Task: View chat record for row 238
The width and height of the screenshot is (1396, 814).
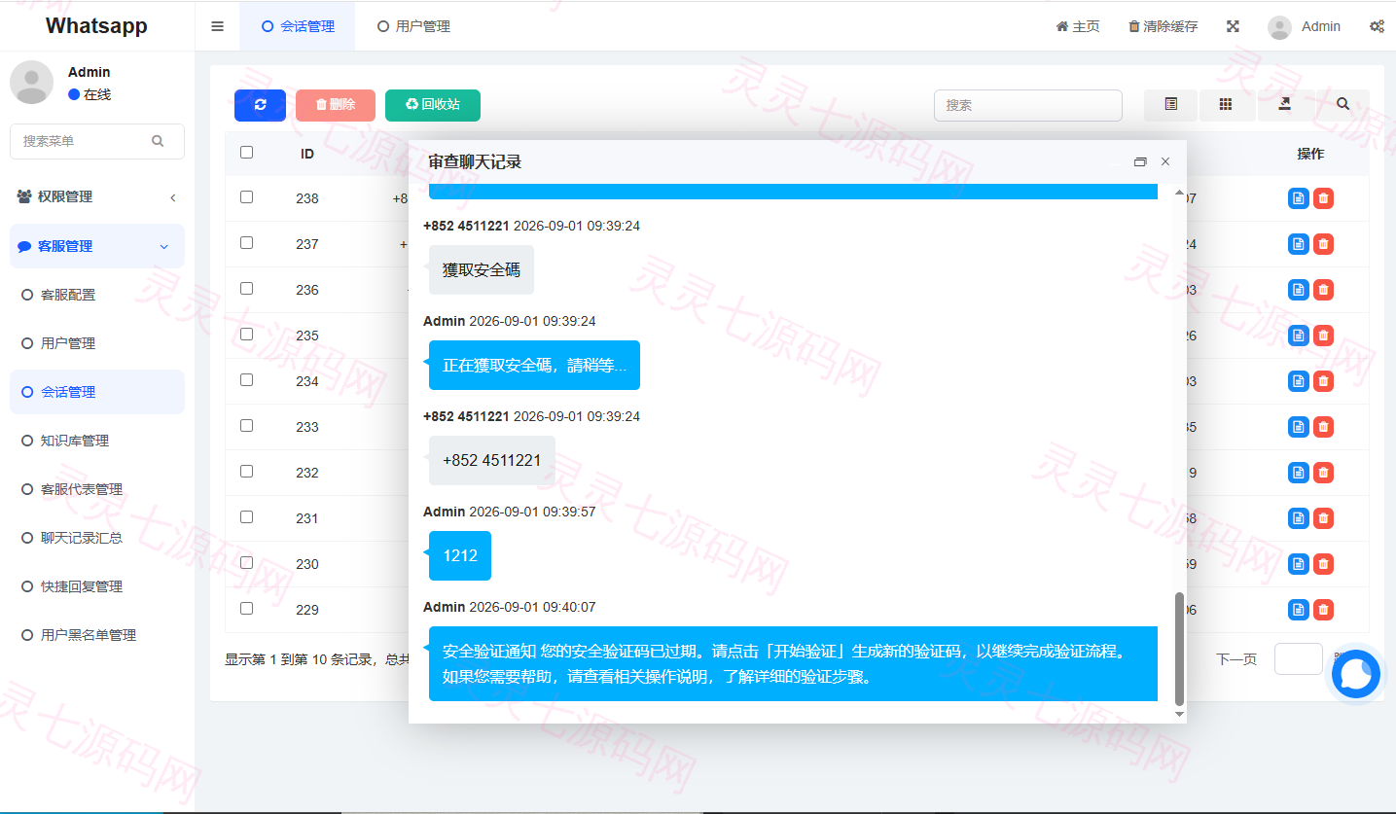Action: click(1298, 198)
